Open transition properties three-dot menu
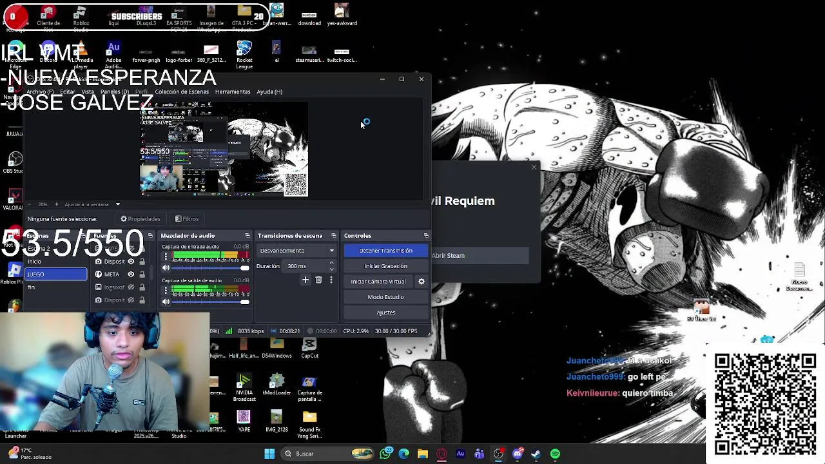Screen dimensions: 825x464 (331, 280)
